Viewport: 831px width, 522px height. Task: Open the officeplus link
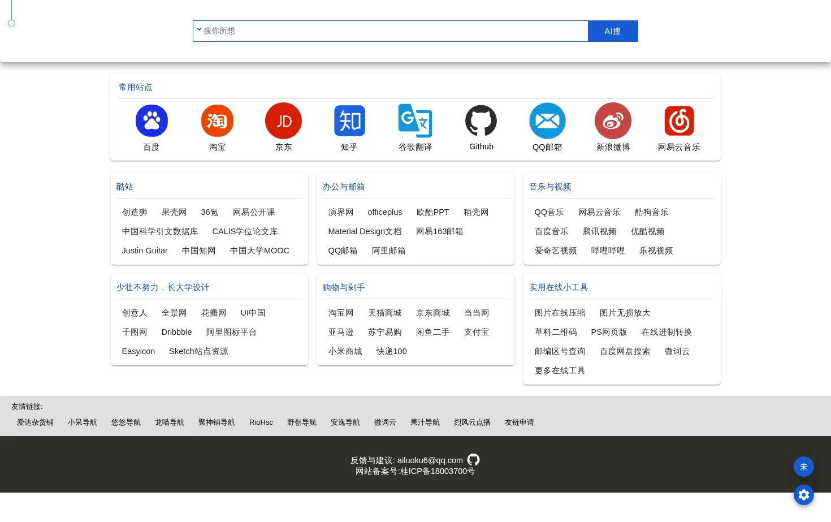pos(385,212)
